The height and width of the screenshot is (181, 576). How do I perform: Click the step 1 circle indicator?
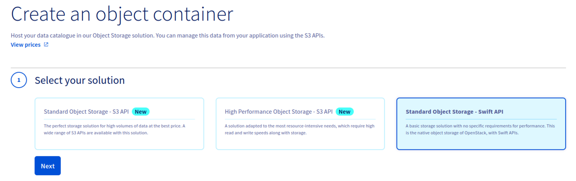coord(19,80)
